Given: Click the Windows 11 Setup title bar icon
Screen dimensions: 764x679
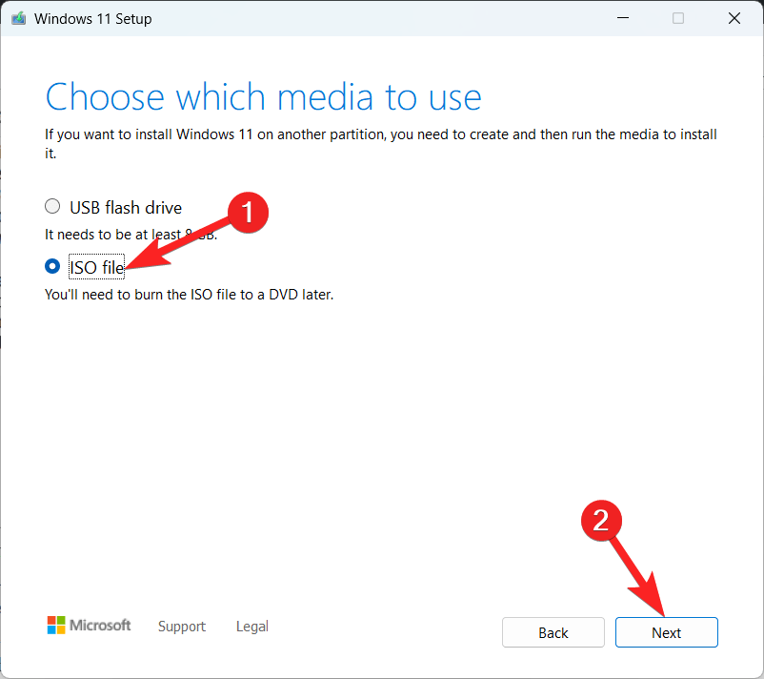Looking at the screenshot, I should click(18, 19).
